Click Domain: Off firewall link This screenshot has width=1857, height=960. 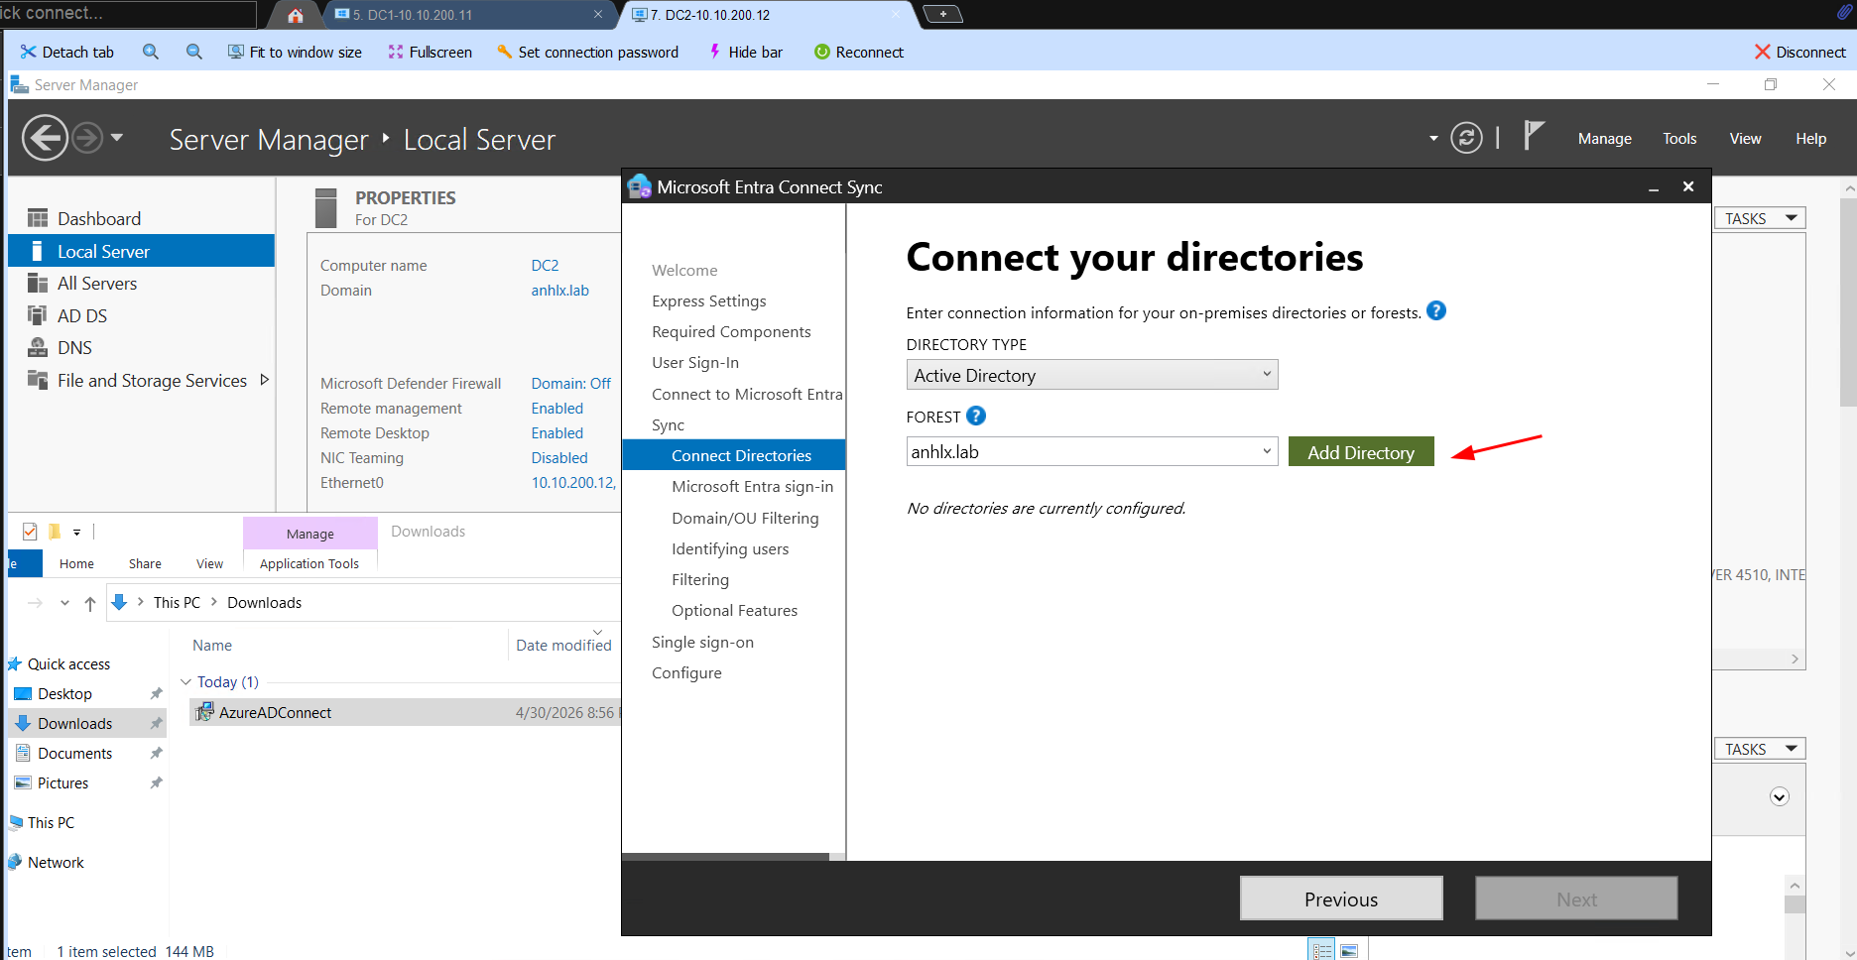tap(570, 384)
